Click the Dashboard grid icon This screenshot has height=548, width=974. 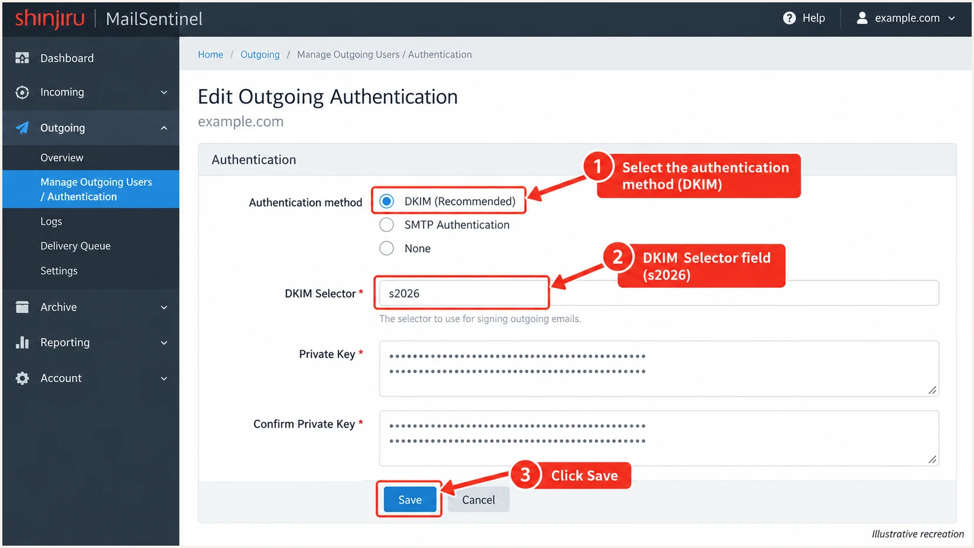tap(22, 58)
